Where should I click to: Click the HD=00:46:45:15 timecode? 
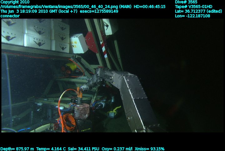pyautogui.click(x=149, y=7)
